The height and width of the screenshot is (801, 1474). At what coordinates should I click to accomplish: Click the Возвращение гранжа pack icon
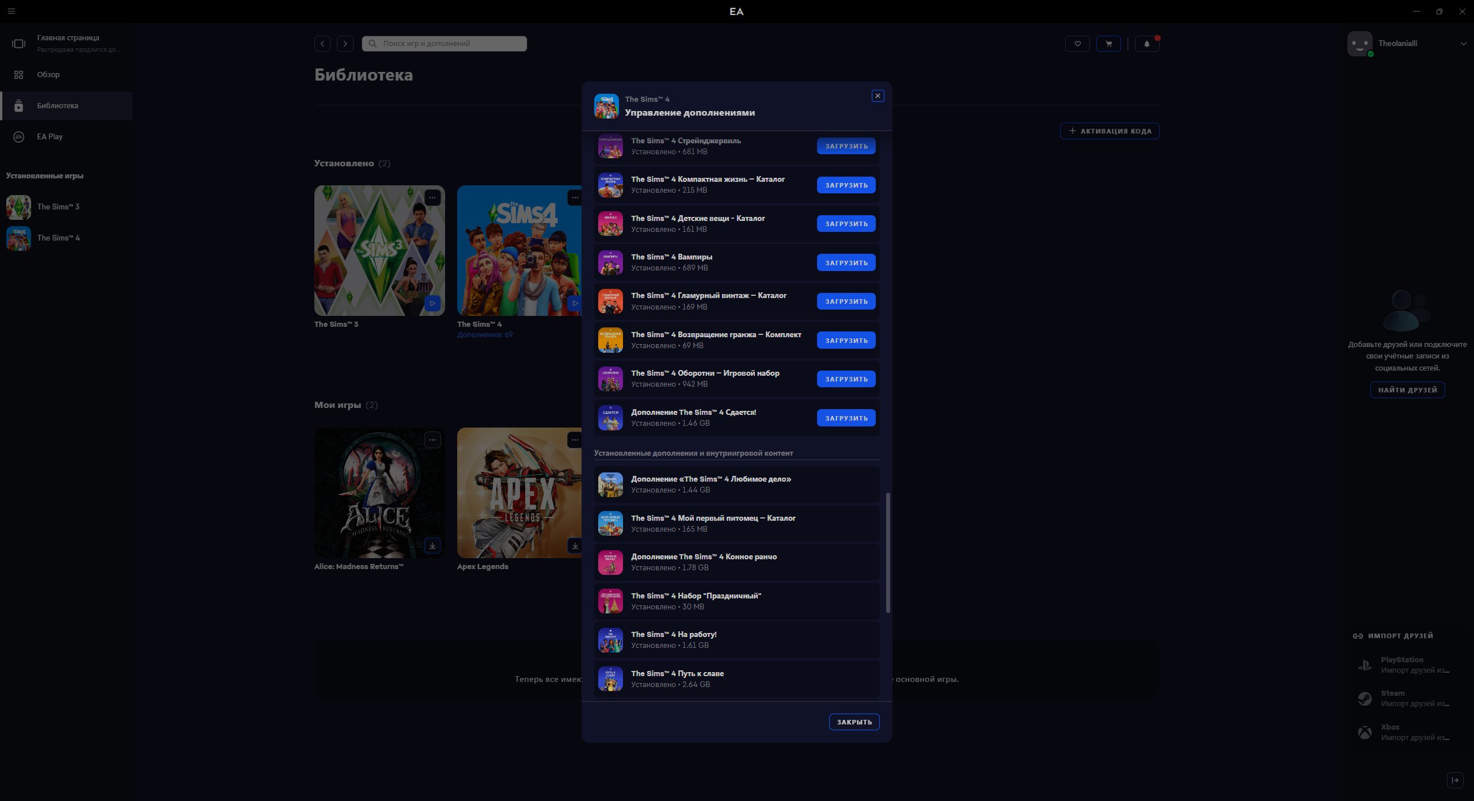coord(610,340)
